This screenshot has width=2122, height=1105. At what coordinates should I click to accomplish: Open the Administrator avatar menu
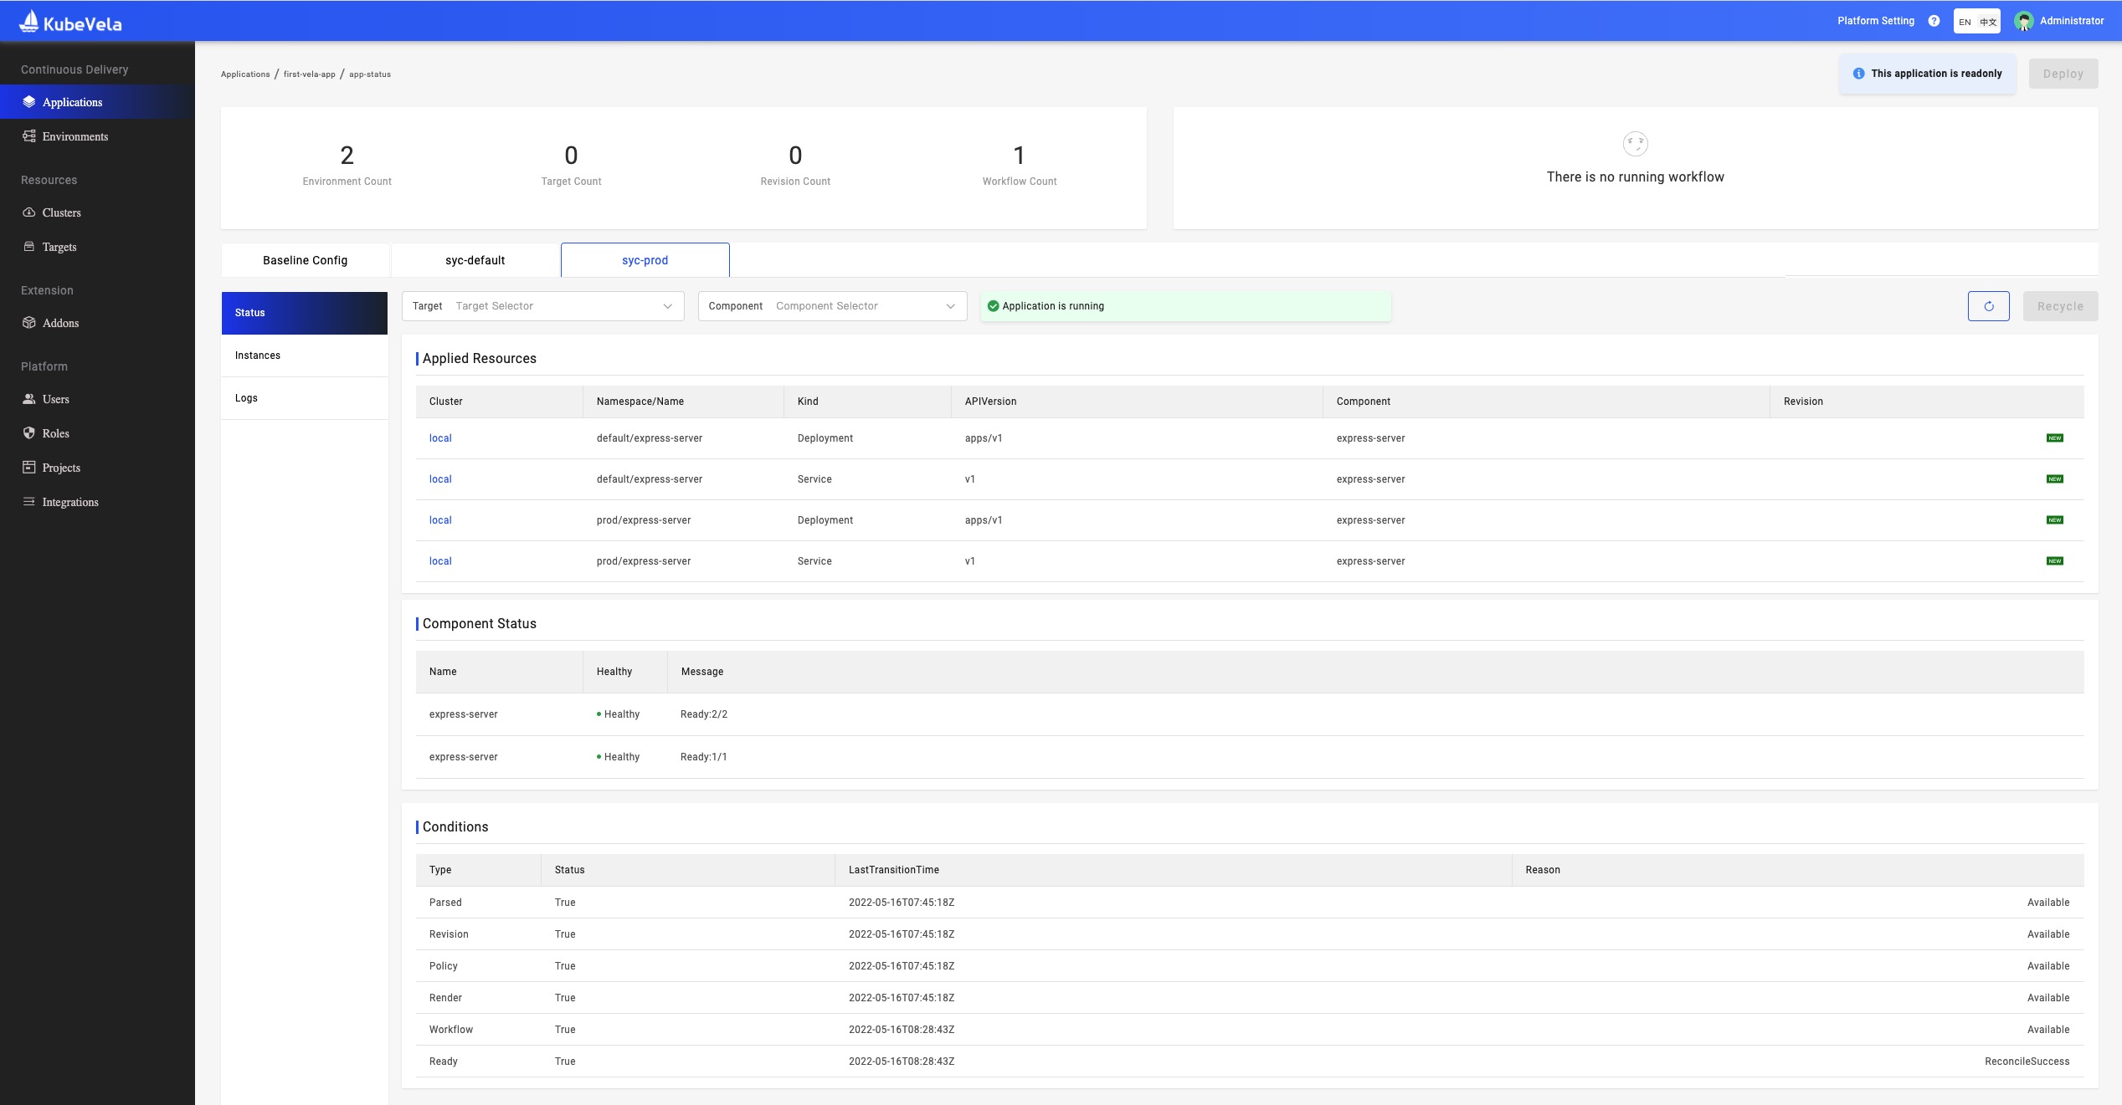[x=2024, y=21]
